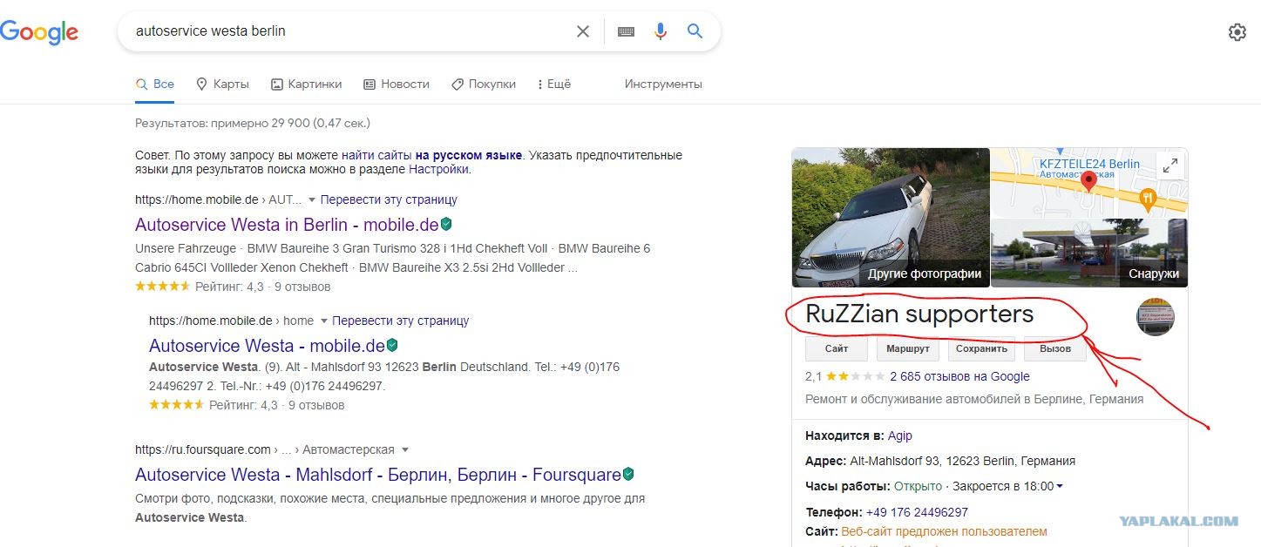
Task: Open Настройки link in the tip
Action: (438, 169)
